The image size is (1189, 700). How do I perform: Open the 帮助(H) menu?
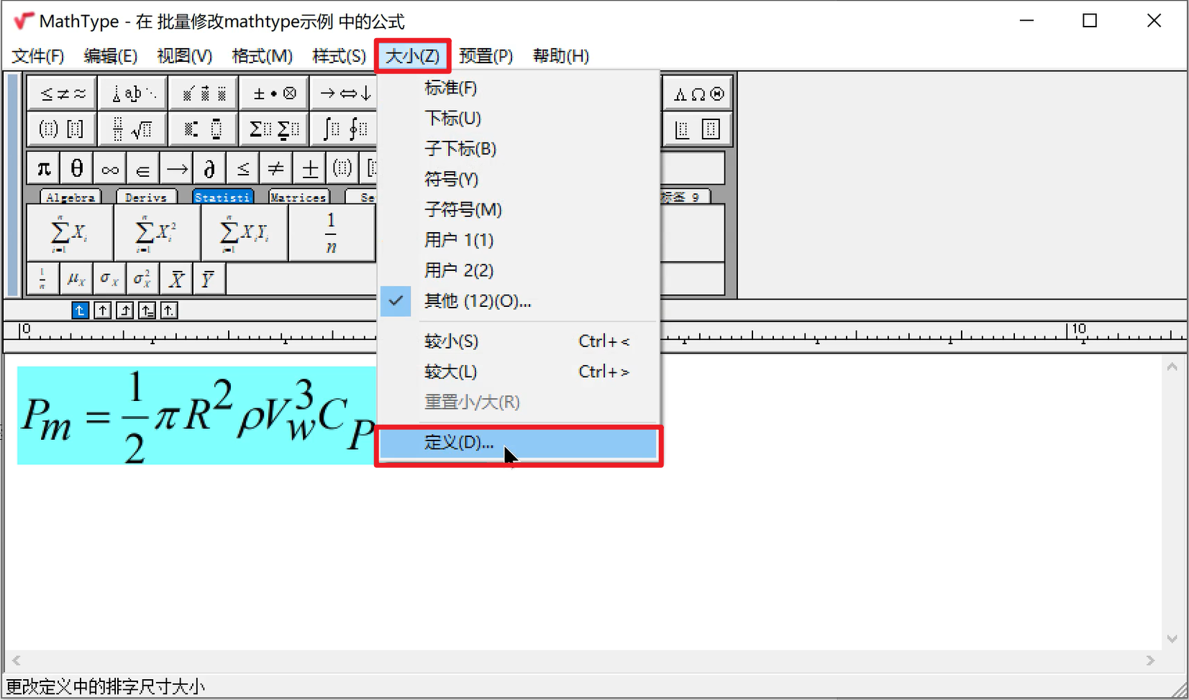click(561, 56)
